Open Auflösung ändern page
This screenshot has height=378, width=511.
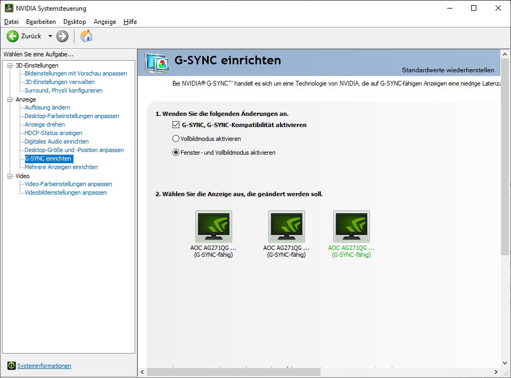pos(47,107)
